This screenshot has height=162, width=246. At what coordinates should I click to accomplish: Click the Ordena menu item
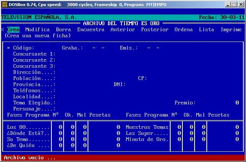pyautogui.click(x=184, y=30)
